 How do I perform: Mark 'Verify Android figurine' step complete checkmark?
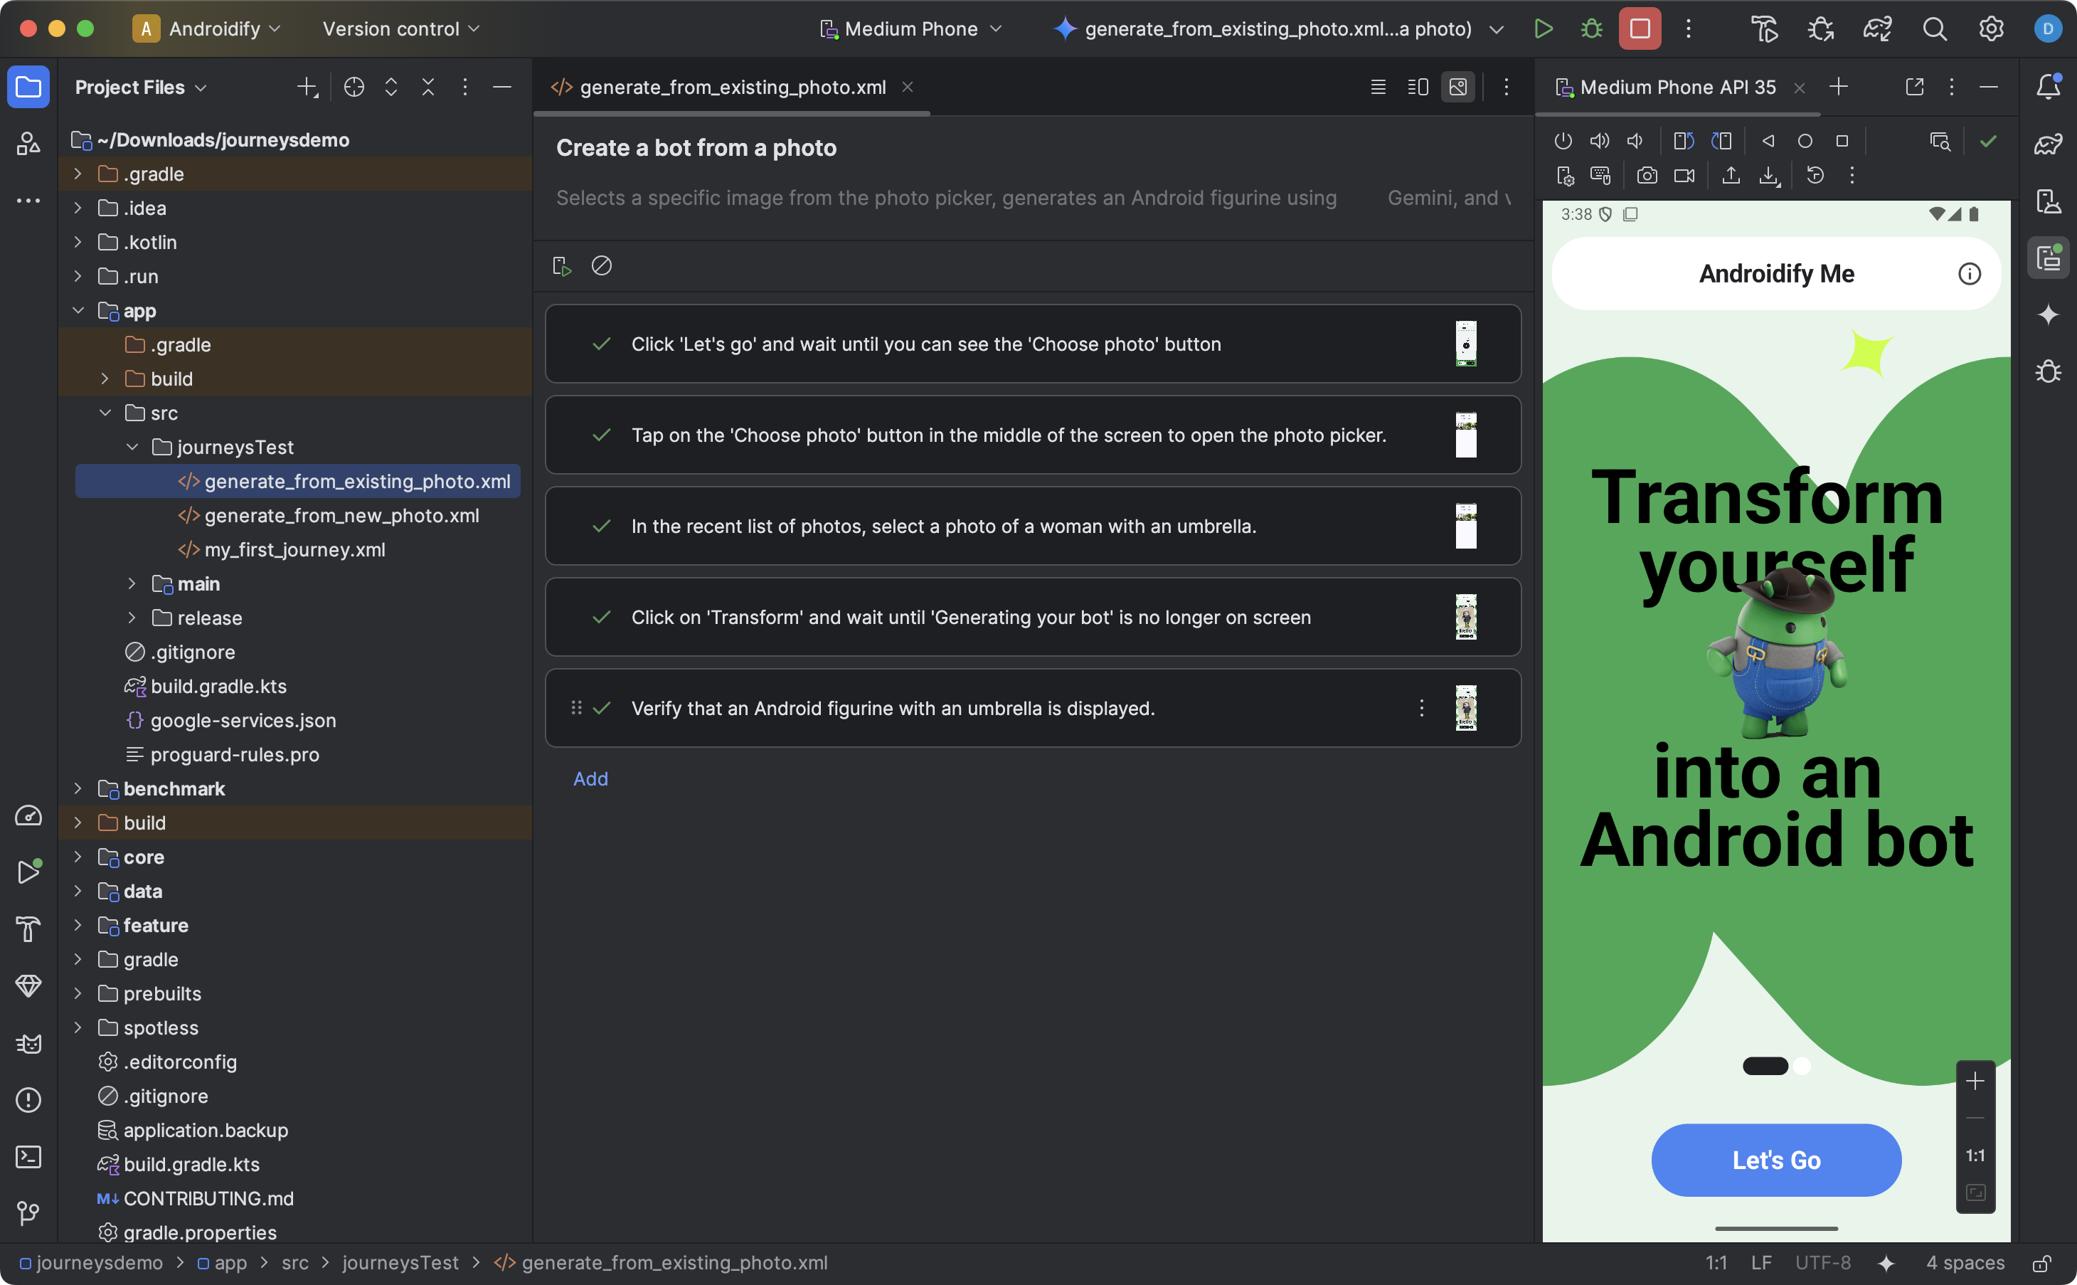[603, 707]
